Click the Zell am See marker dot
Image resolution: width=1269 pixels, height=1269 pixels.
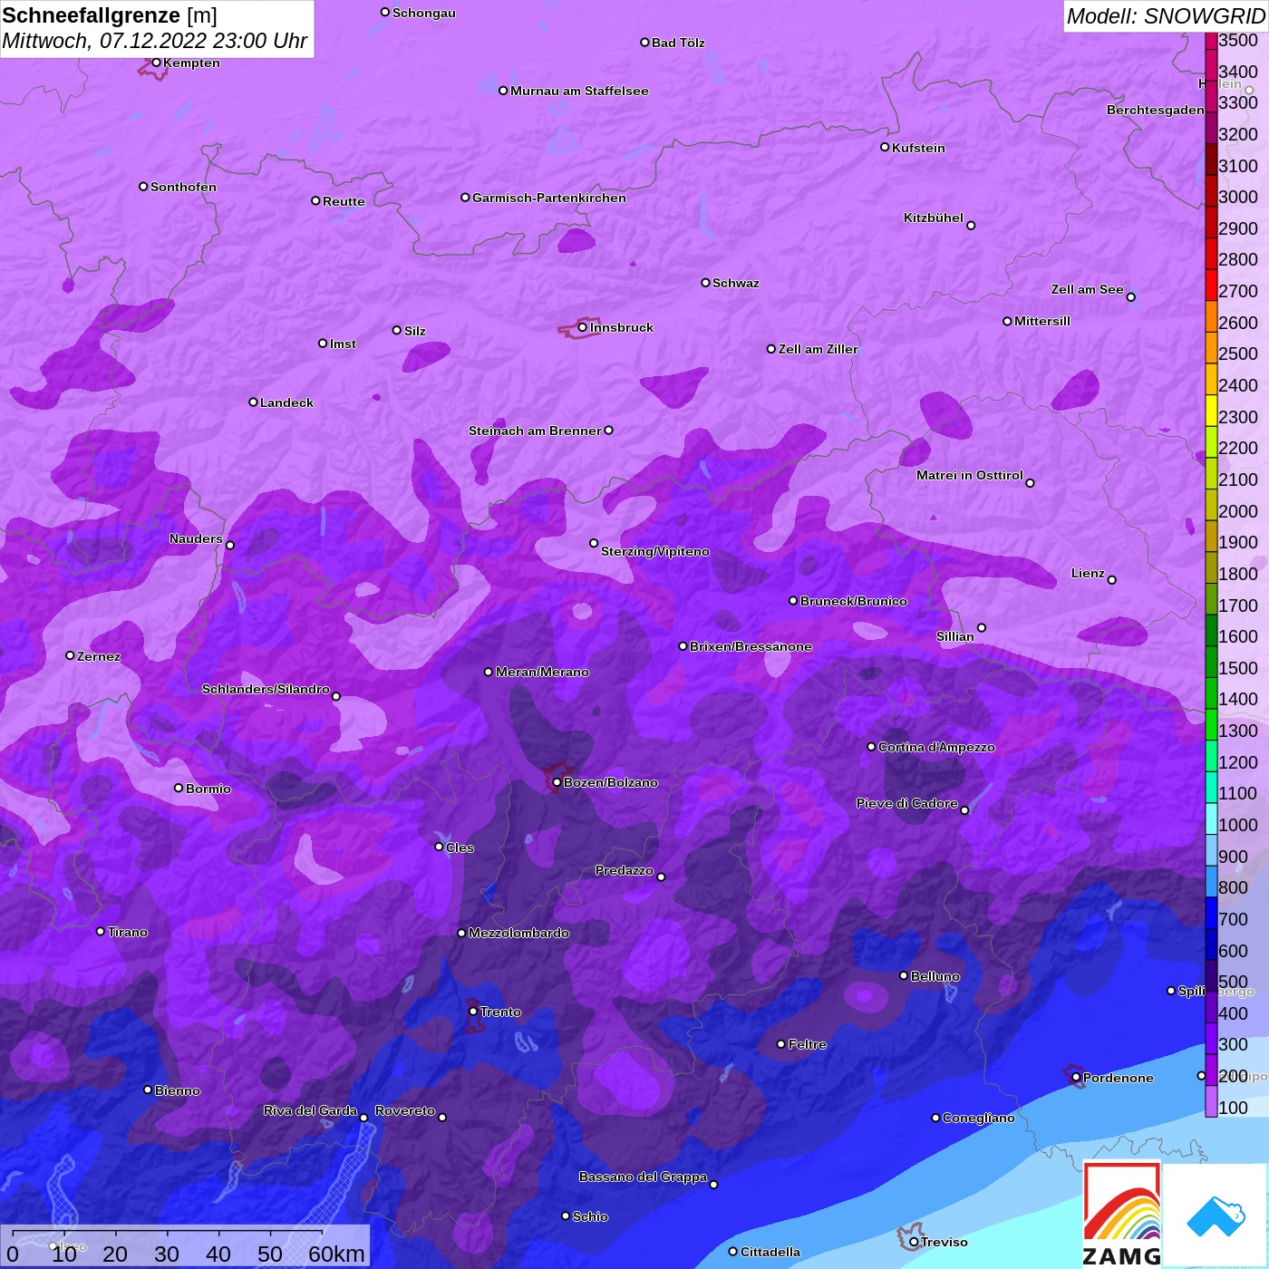pos(1130,297)
